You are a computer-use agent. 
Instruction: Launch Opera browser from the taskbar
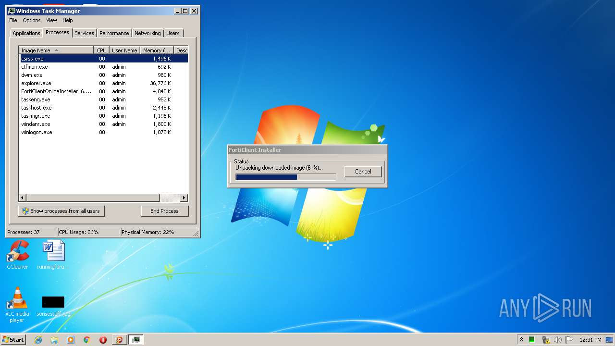coord(103,340)
